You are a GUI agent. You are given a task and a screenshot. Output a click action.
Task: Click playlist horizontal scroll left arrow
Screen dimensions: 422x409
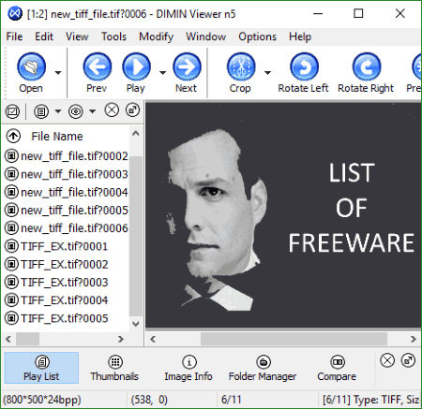(x=8, y=339)
